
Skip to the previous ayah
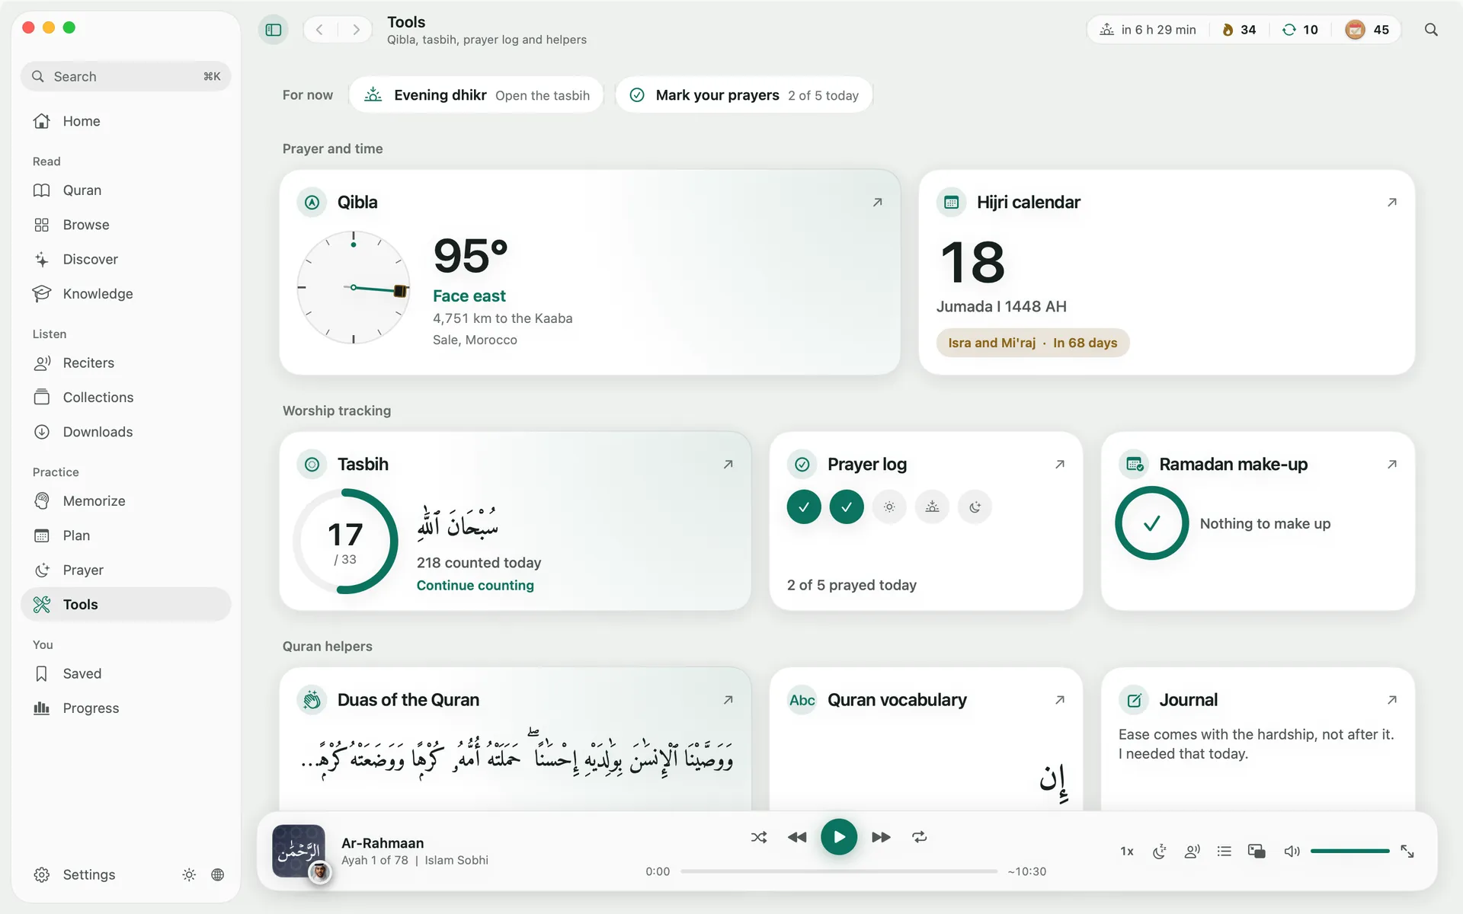[x=797, y=837]
